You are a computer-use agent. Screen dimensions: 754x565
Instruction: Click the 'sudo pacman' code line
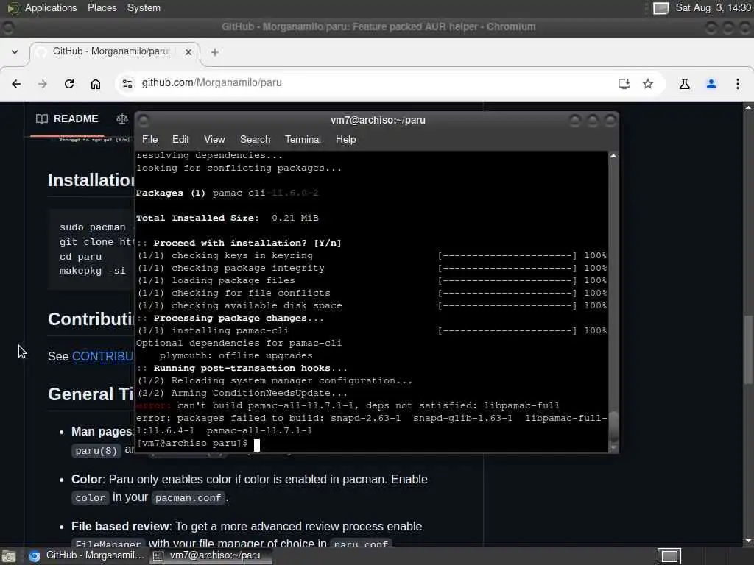[x=92, y=227]
